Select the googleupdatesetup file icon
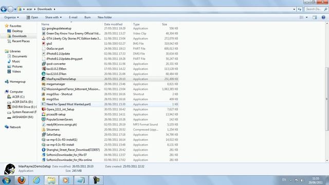The width and height of the screenshot is (329, 185). (44, 28)
